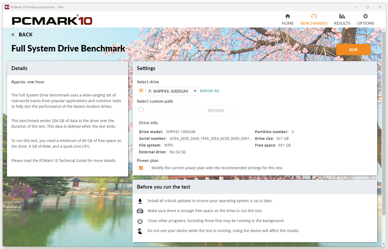
Task: Select the custom path radio button
Action: pyautogui.click(x=141, y=110)
